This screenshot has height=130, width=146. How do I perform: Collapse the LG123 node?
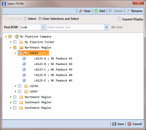pyautogui.click(x=15, y=53)
